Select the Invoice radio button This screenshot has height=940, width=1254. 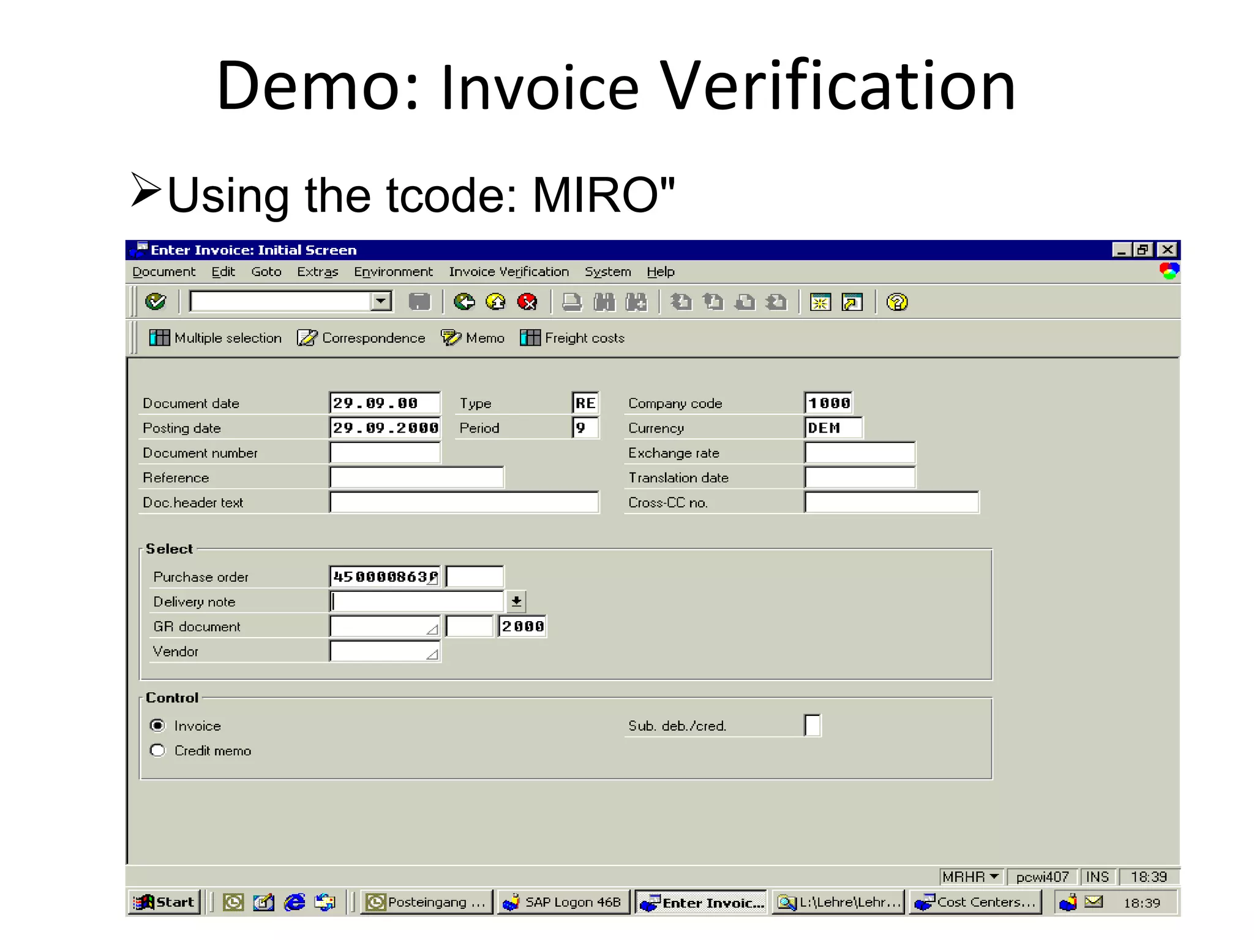click(157, 726)
